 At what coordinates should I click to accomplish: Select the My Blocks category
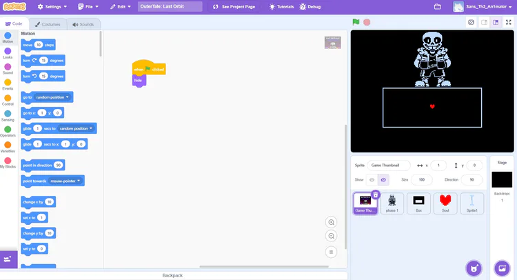(x=8, y=163)
